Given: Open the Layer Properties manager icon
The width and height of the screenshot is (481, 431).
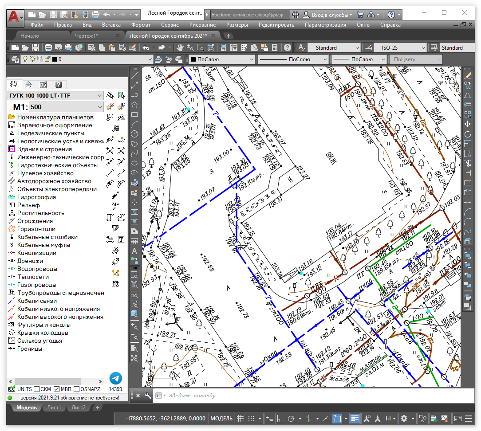Looking at the screenshot, I should pyautogui.click(x=15, y=59).
